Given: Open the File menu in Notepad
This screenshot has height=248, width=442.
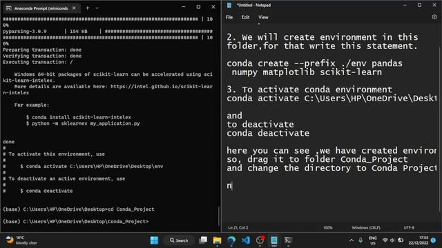Looking at the screenshot, I should [229, 17].
